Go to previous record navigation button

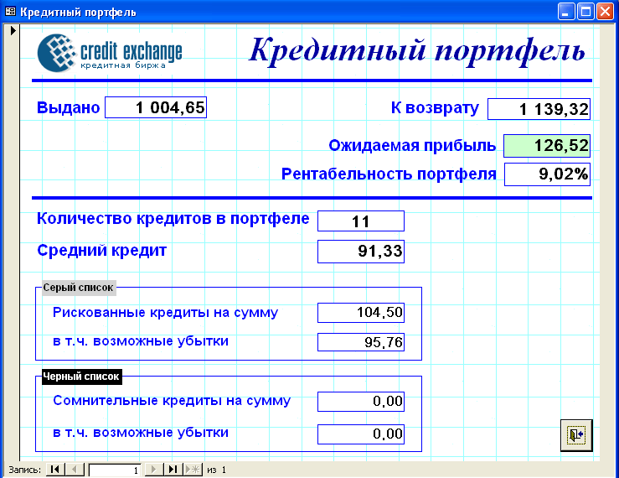click(x=75, y=470)
